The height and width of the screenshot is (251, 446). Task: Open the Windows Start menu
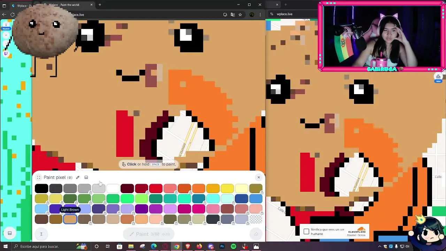coord(5,246)
